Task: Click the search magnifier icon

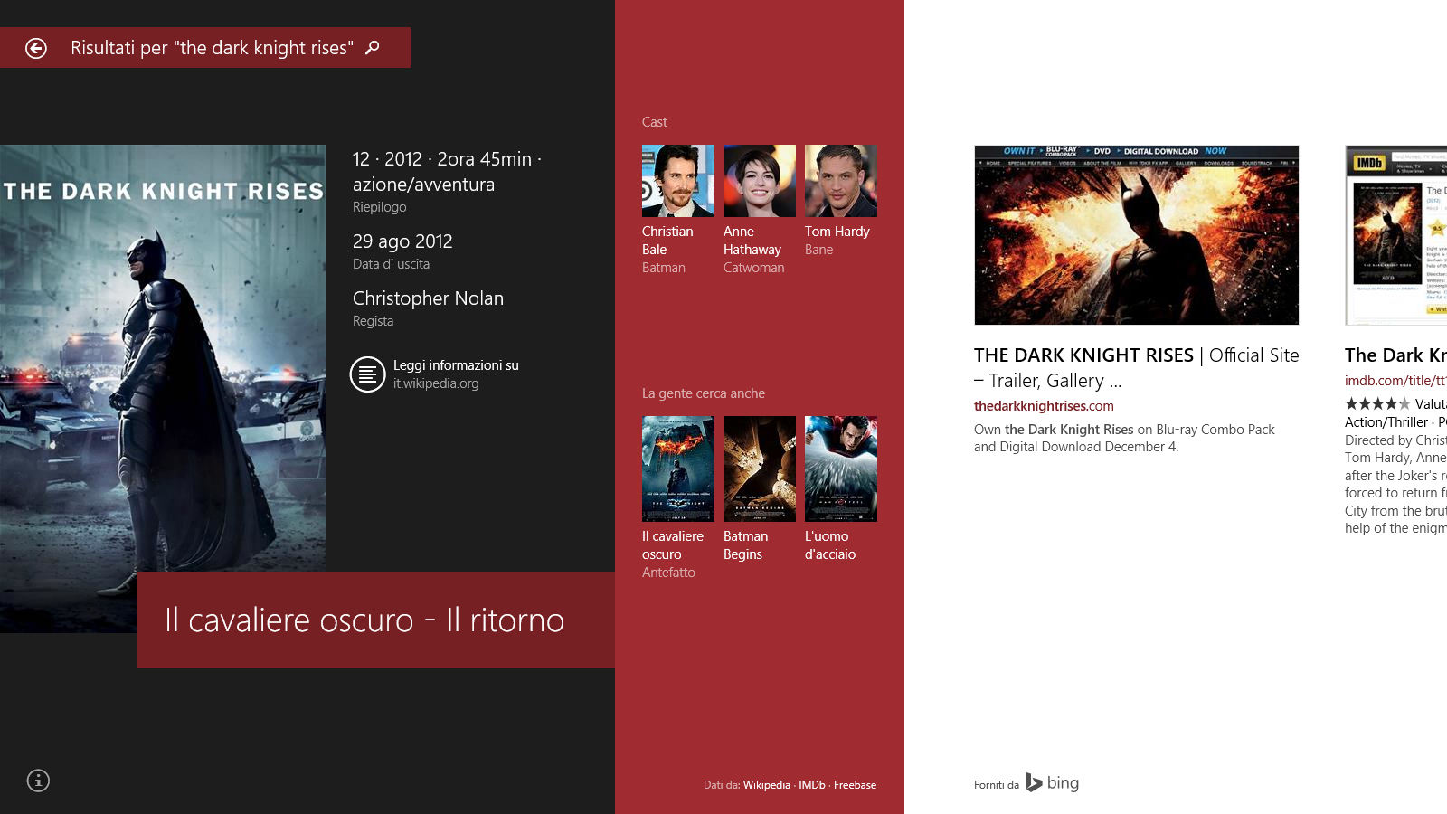Action: (372, 47)
